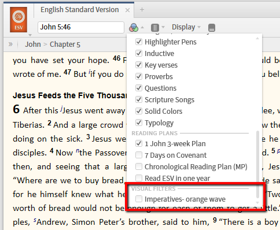Screen dimensions: 280x230
Task: Expand arrow next to visual filters icon
Action: pos(142,27)
